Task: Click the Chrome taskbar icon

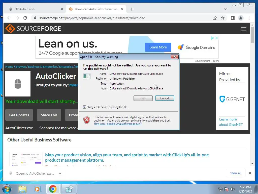Action: pos(53,189)
